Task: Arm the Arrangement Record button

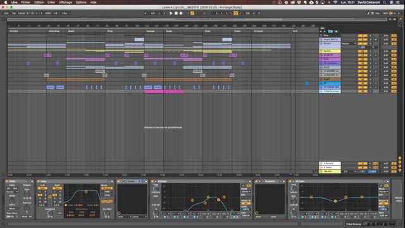Action: pos(181,13)
